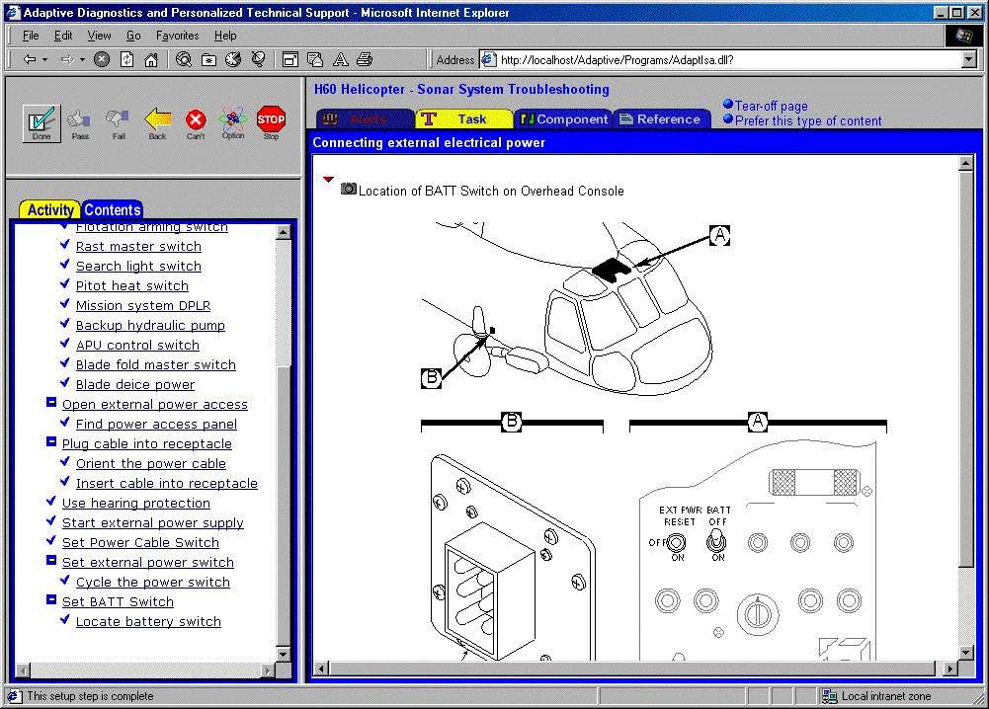Open the Rast master switch link
Image resolution: width=989 pixels, height=709 pixels.
coord(138,247)
